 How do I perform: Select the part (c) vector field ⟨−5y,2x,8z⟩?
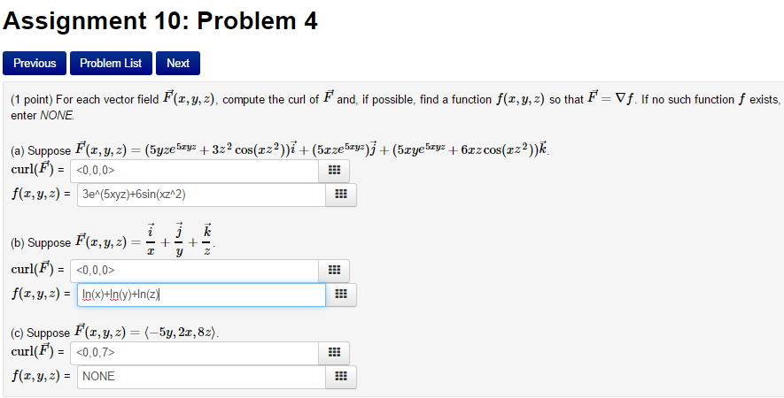[147, 332]
